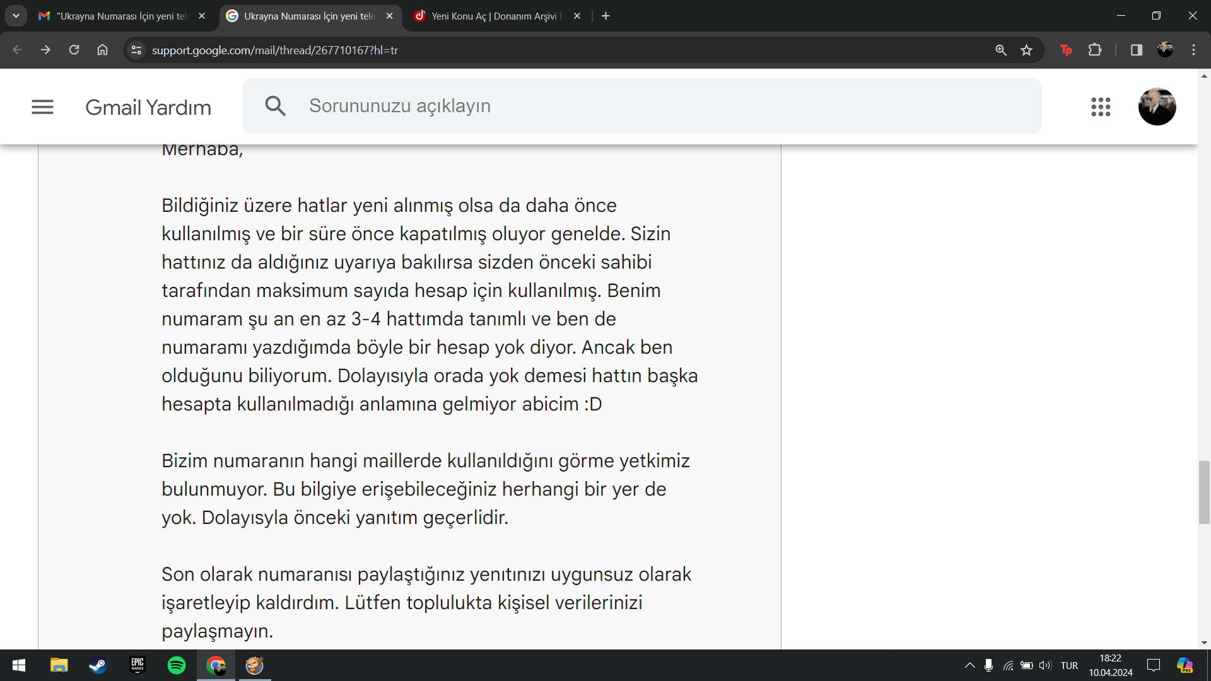The width and height of the screenshot is (1211, 681).
Task: Switch to Yeni Konu Aç Donanım Arşivi tab
Action: [495, 16]
